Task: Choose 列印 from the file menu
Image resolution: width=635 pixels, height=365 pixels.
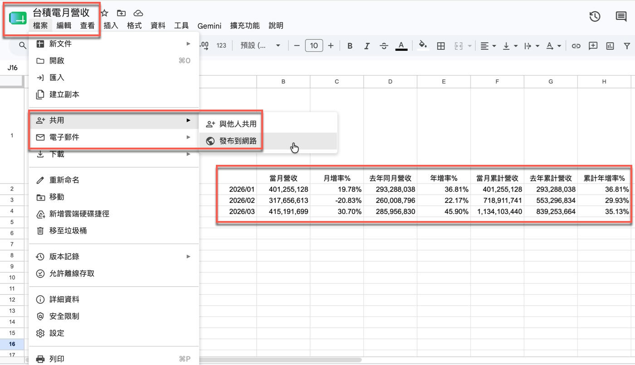Action: [114, 359]
